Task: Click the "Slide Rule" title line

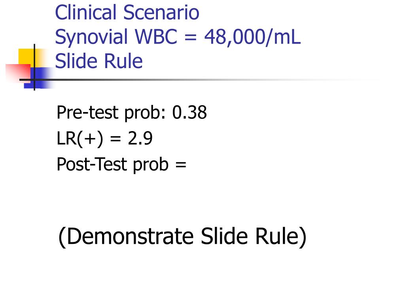Action: pyautogui.click(x=98, y=61)
